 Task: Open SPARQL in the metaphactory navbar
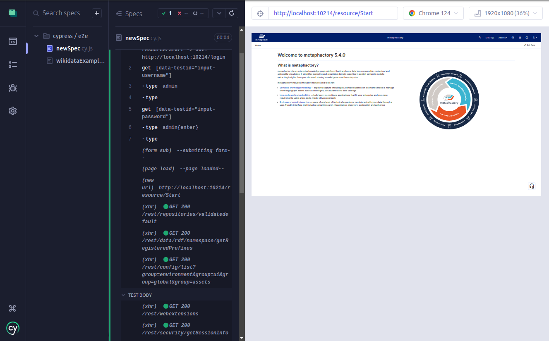point(490,38)
